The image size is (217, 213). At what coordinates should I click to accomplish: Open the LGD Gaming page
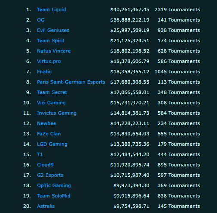tap(52, 144)
